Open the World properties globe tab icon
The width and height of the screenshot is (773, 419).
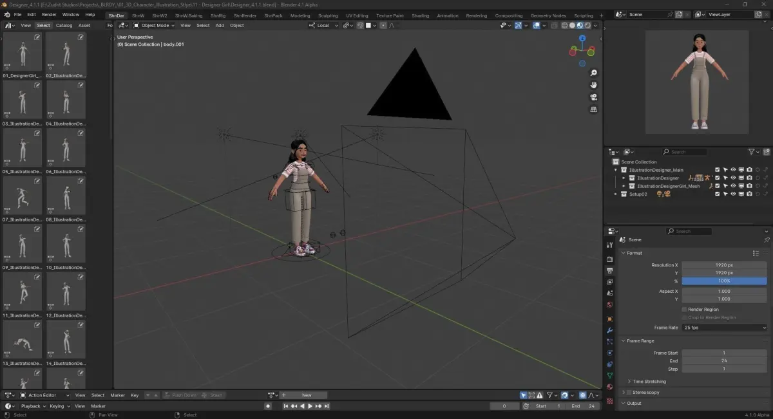click(x=610, y=305)
